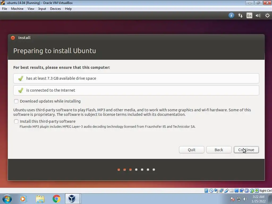Screen dimensions: 272x204
Task: Open Windows network tray icon
Action: coord(239,199)
